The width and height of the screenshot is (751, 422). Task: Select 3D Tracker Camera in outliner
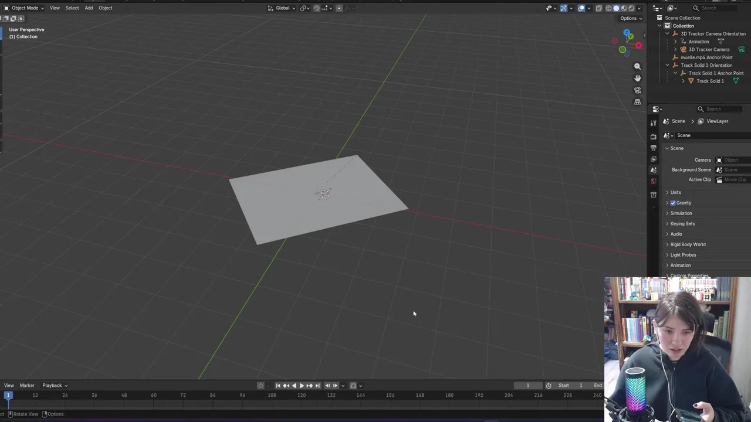[x=709, y=49]
